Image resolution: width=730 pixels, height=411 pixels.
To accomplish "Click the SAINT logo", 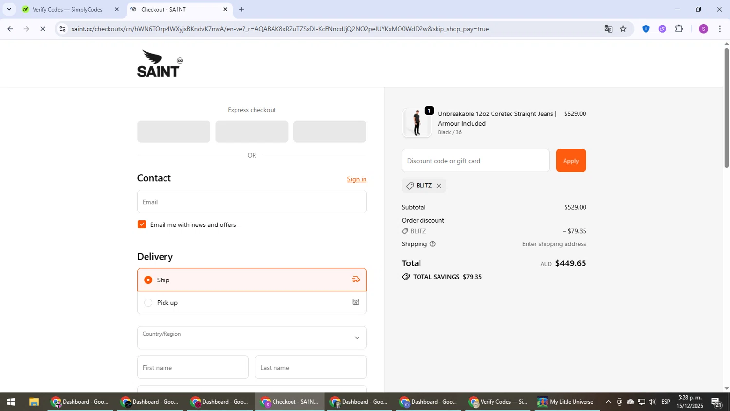I will pyautogui.click(x=160, y=63).
